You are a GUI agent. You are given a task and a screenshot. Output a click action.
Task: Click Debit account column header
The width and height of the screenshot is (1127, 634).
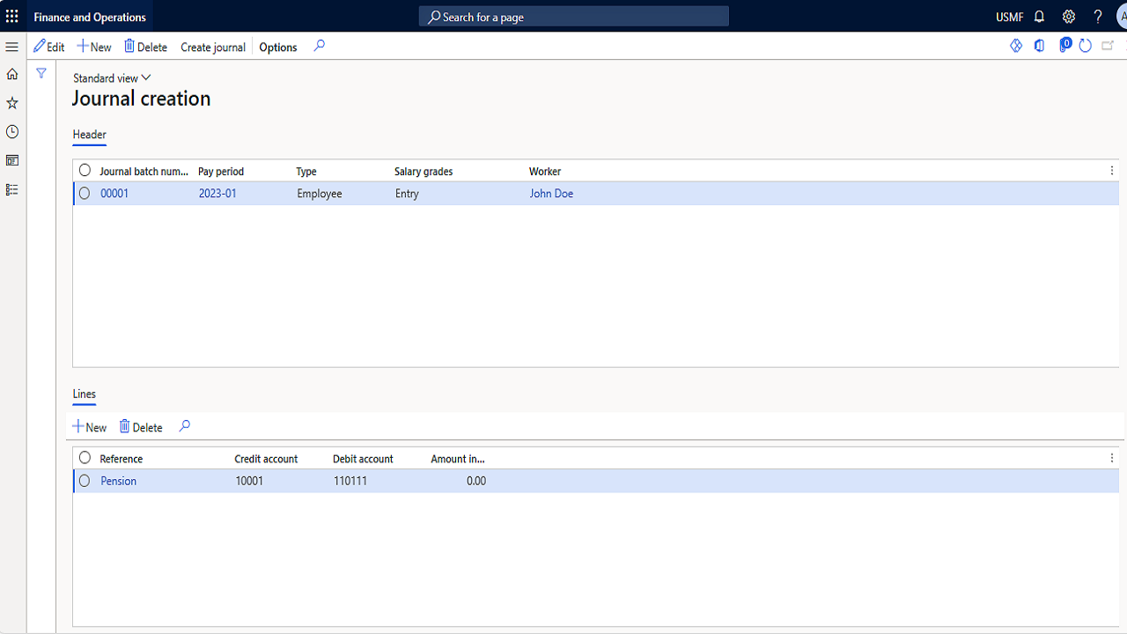point(363,459)
